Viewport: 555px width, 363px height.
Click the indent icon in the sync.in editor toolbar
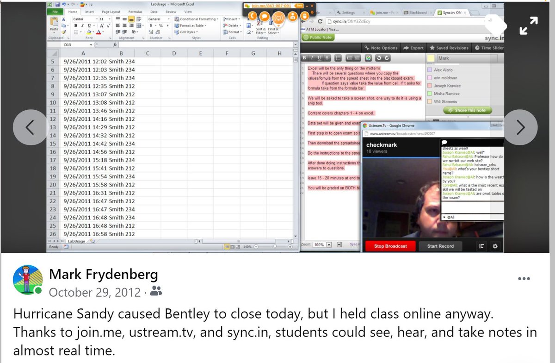(349, 58)
